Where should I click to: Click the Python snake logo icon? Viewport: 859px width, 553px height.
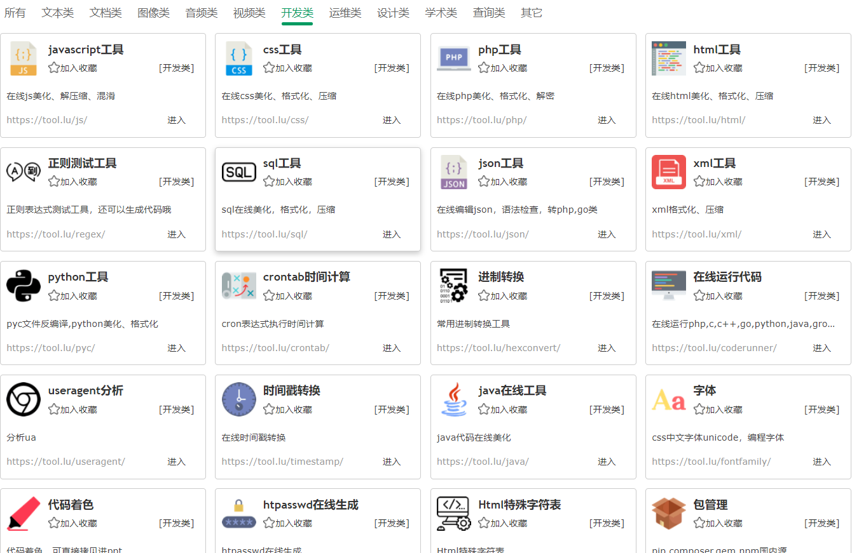24,285
